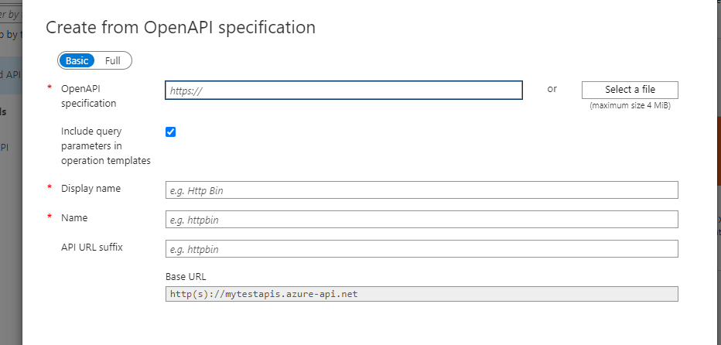Click the red asterisk beside Name
721x345 pixels.
pyautogui.click(x=50, y=217)
